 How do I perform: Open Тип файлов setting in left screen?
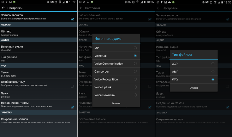coord(39,58)
